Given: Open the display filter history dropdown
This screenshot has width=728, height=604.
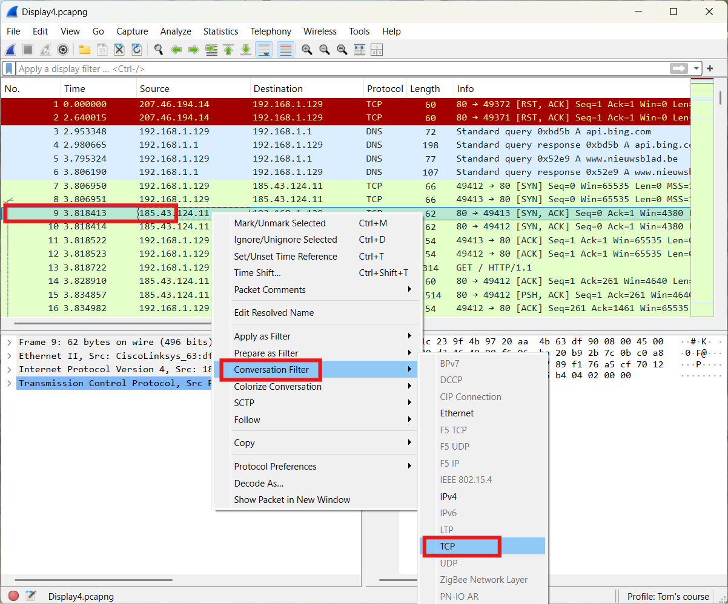Looking at the screenshot, I should 697,69.
